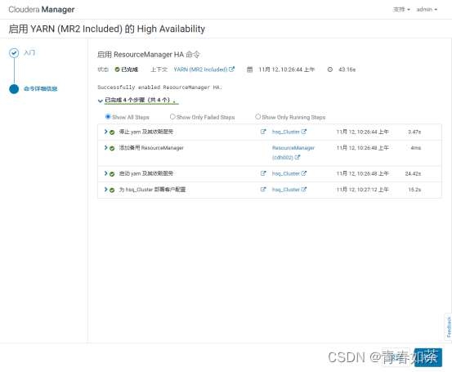The height and width of the screenshot is (372, 452).
Task: Click external icon after hsq_Cluster in 停止 yarn row
Action: point(304,132)
